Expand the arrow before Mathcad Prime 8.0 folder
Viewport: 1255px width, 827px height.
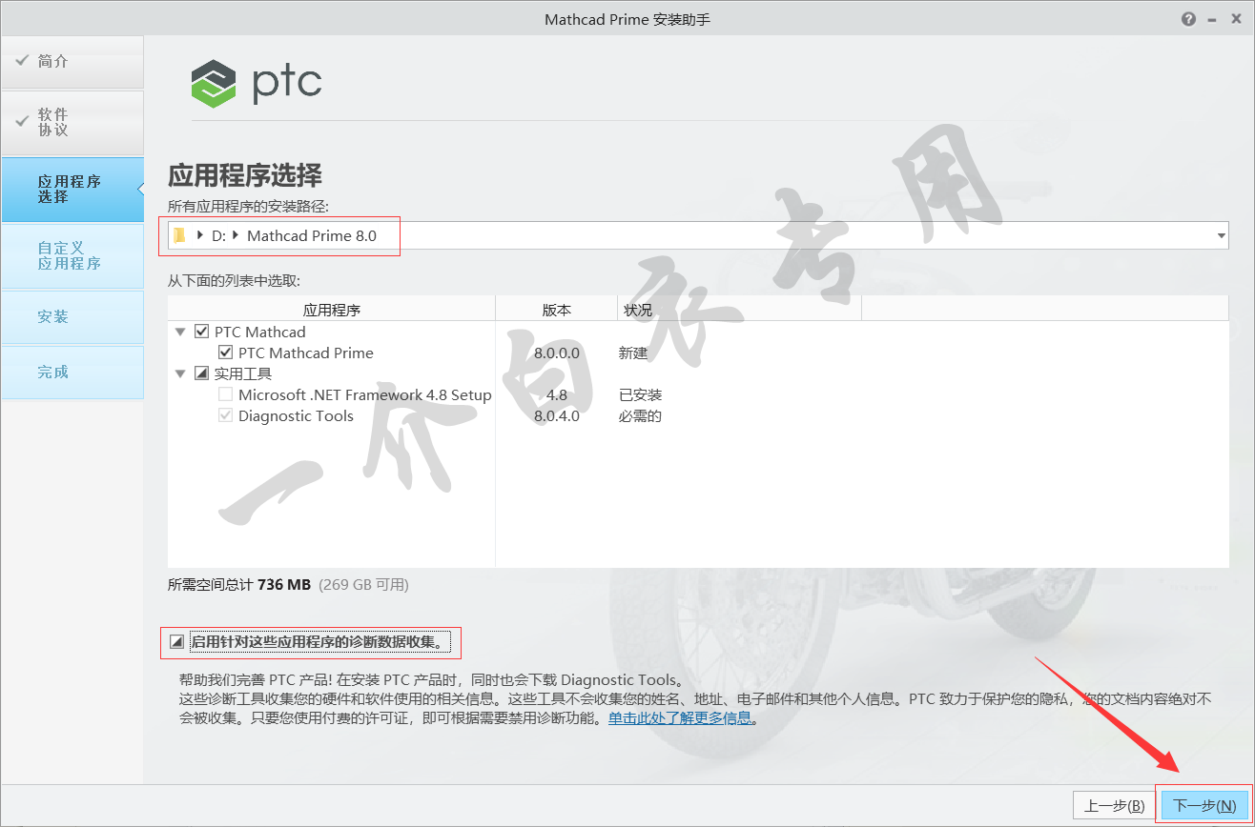point(236,235)
